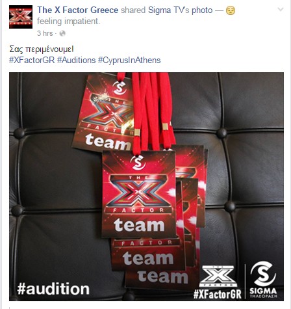Screen dimensions: 291x309
Task: Click the Sigma S logo on front badge
Action: click(x=138, y=162)
